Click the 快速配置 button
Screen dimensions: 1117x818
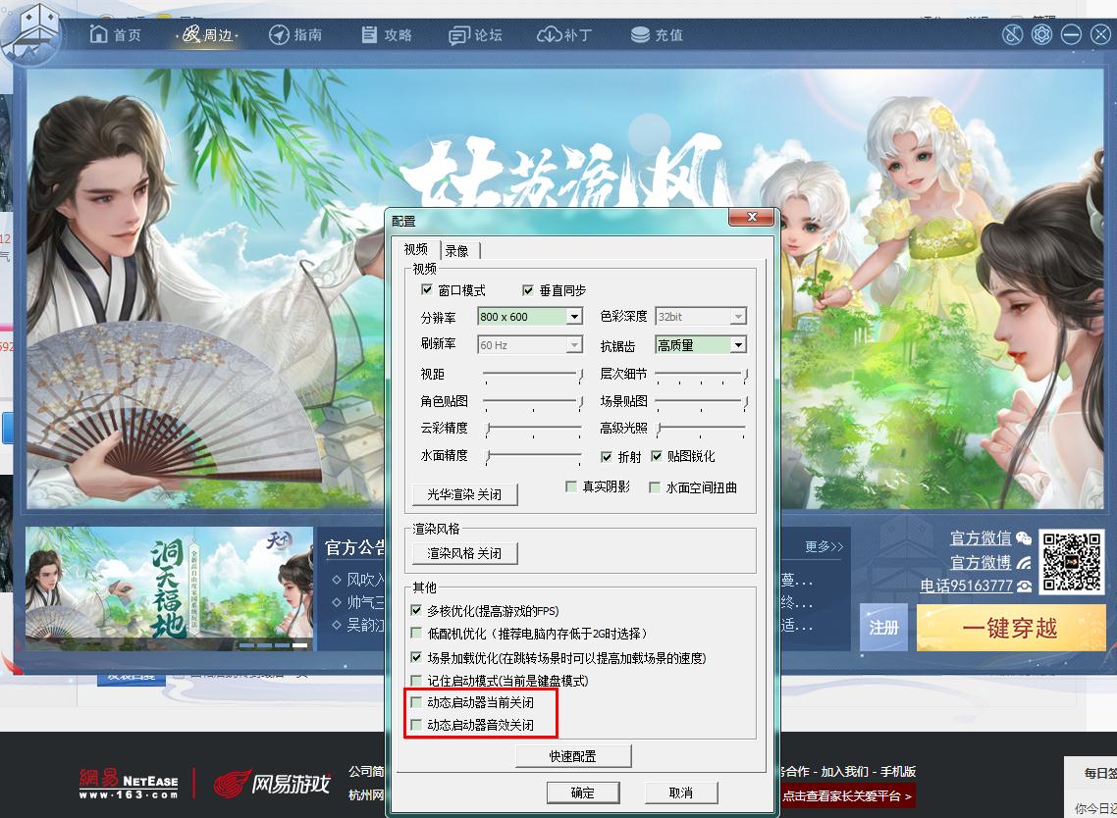(573, 756)
